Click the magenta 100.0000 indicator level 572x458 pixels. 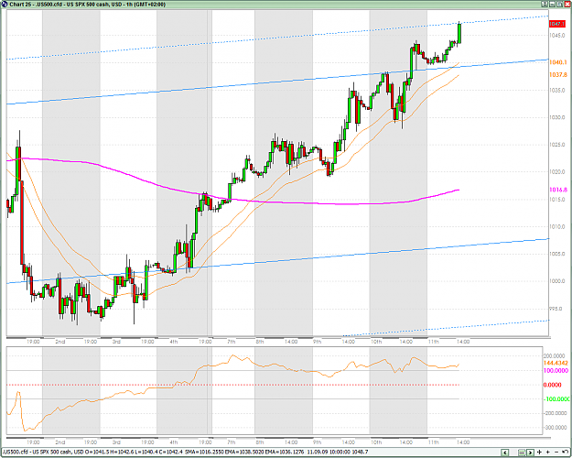point(556,371)
